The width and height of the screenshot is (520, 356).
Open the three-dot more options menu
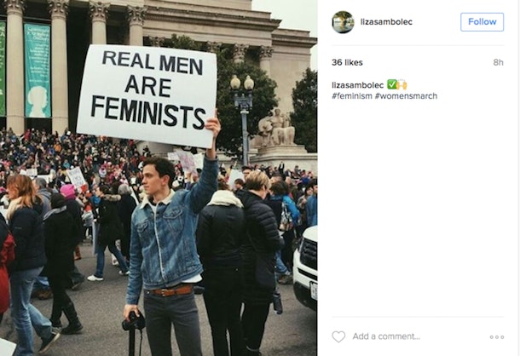pyautogui.click(x=497, y=336)
